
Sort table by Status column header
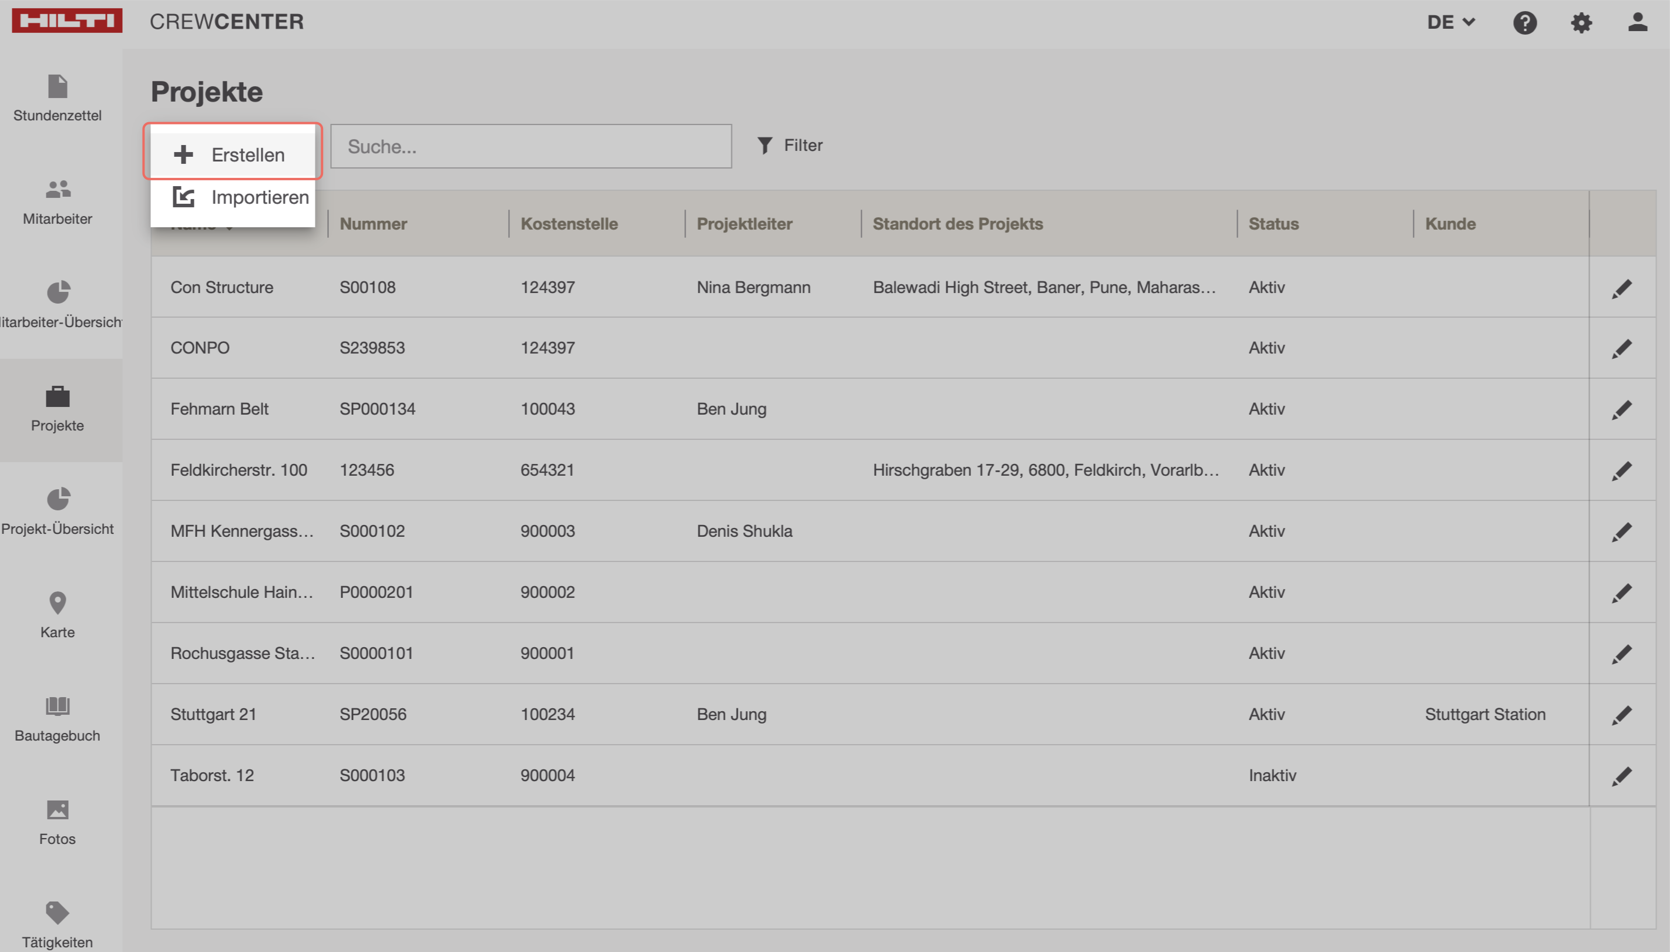coord(1273,224)
